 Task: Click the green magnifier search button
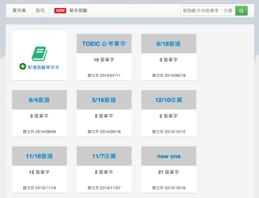pos(241,11)
